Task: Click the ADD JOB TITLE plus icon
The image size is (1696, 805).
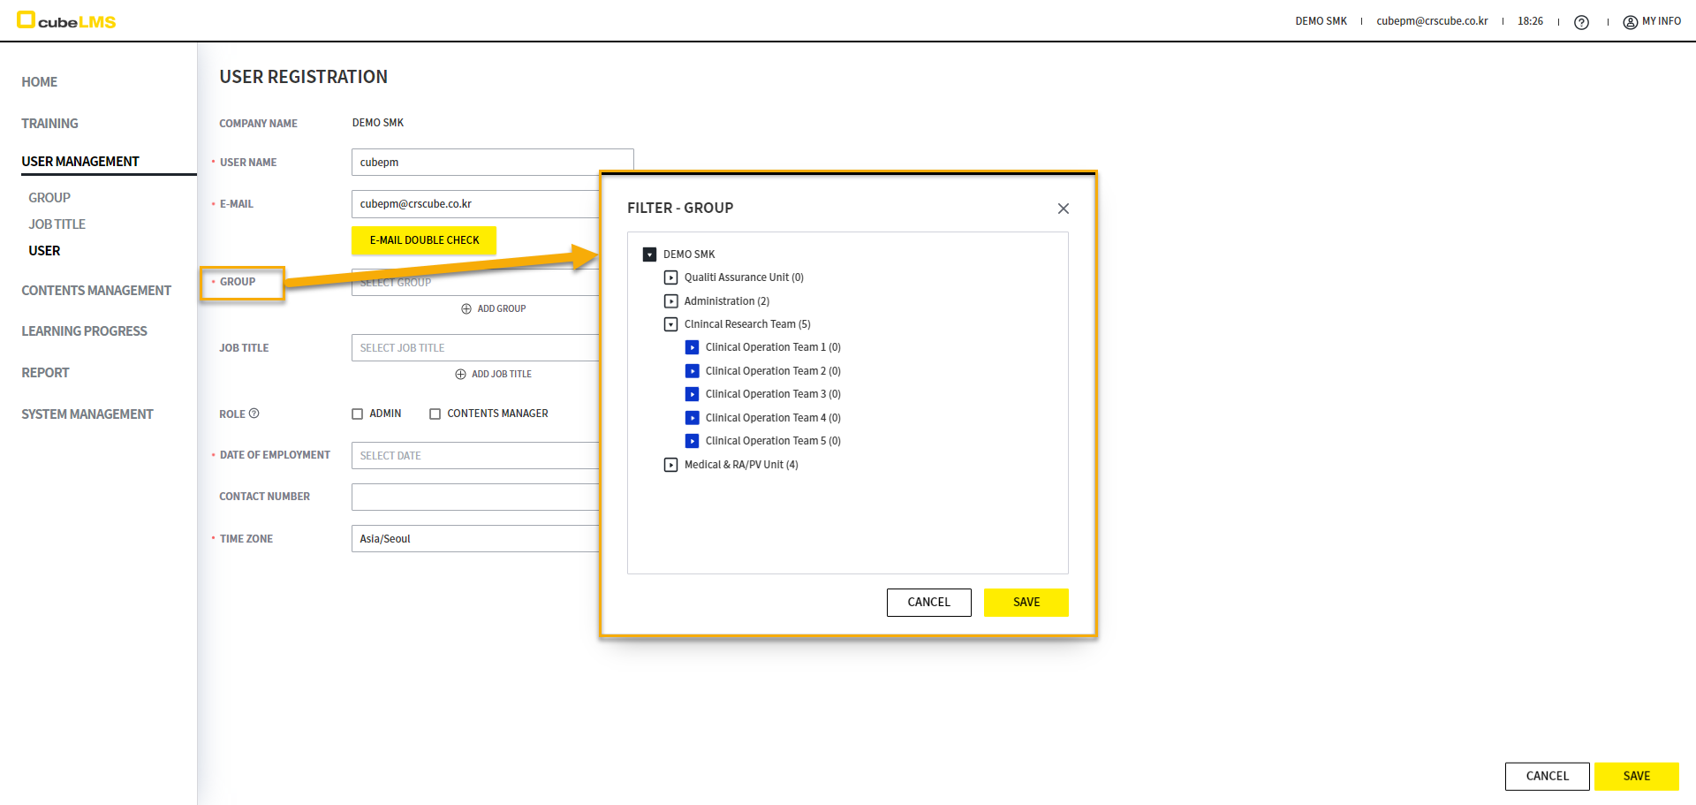Action: tap(460, 375)
